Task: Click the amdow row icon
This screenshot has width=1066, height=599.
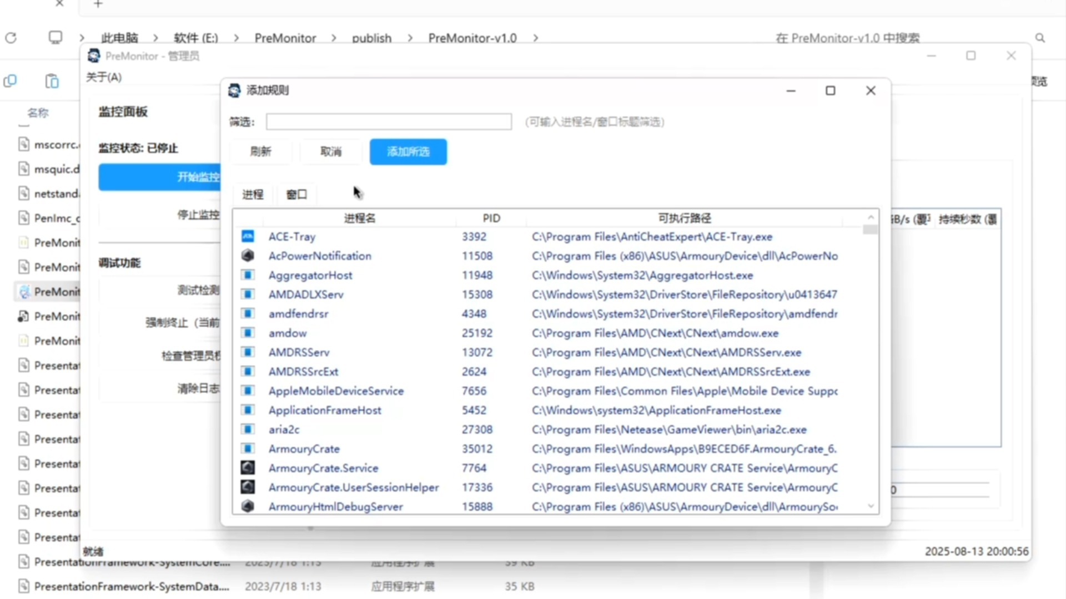Action: coord(248,333)
